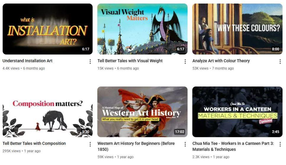Open options menu for Visual Weight video
The height and width of the screenshot is (165, 286).
(x=185, y=61)
